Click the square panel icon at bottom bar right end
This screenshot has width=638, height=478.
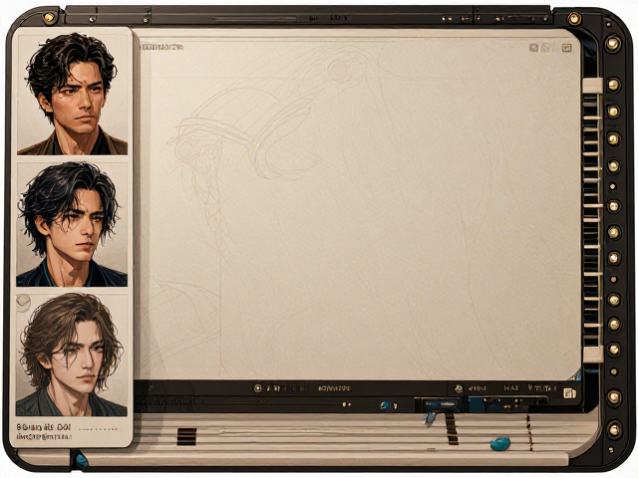pyautogui.click(x=569, y=393)
